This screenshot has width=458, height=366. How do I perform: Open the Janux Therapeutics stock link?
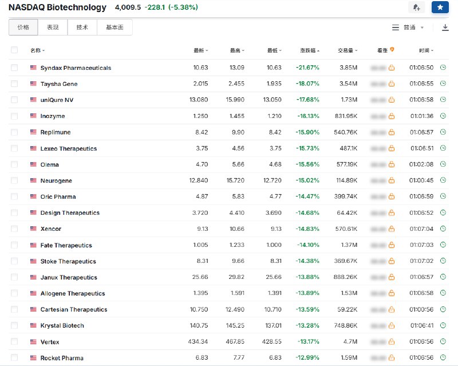[x=69, y=277]
